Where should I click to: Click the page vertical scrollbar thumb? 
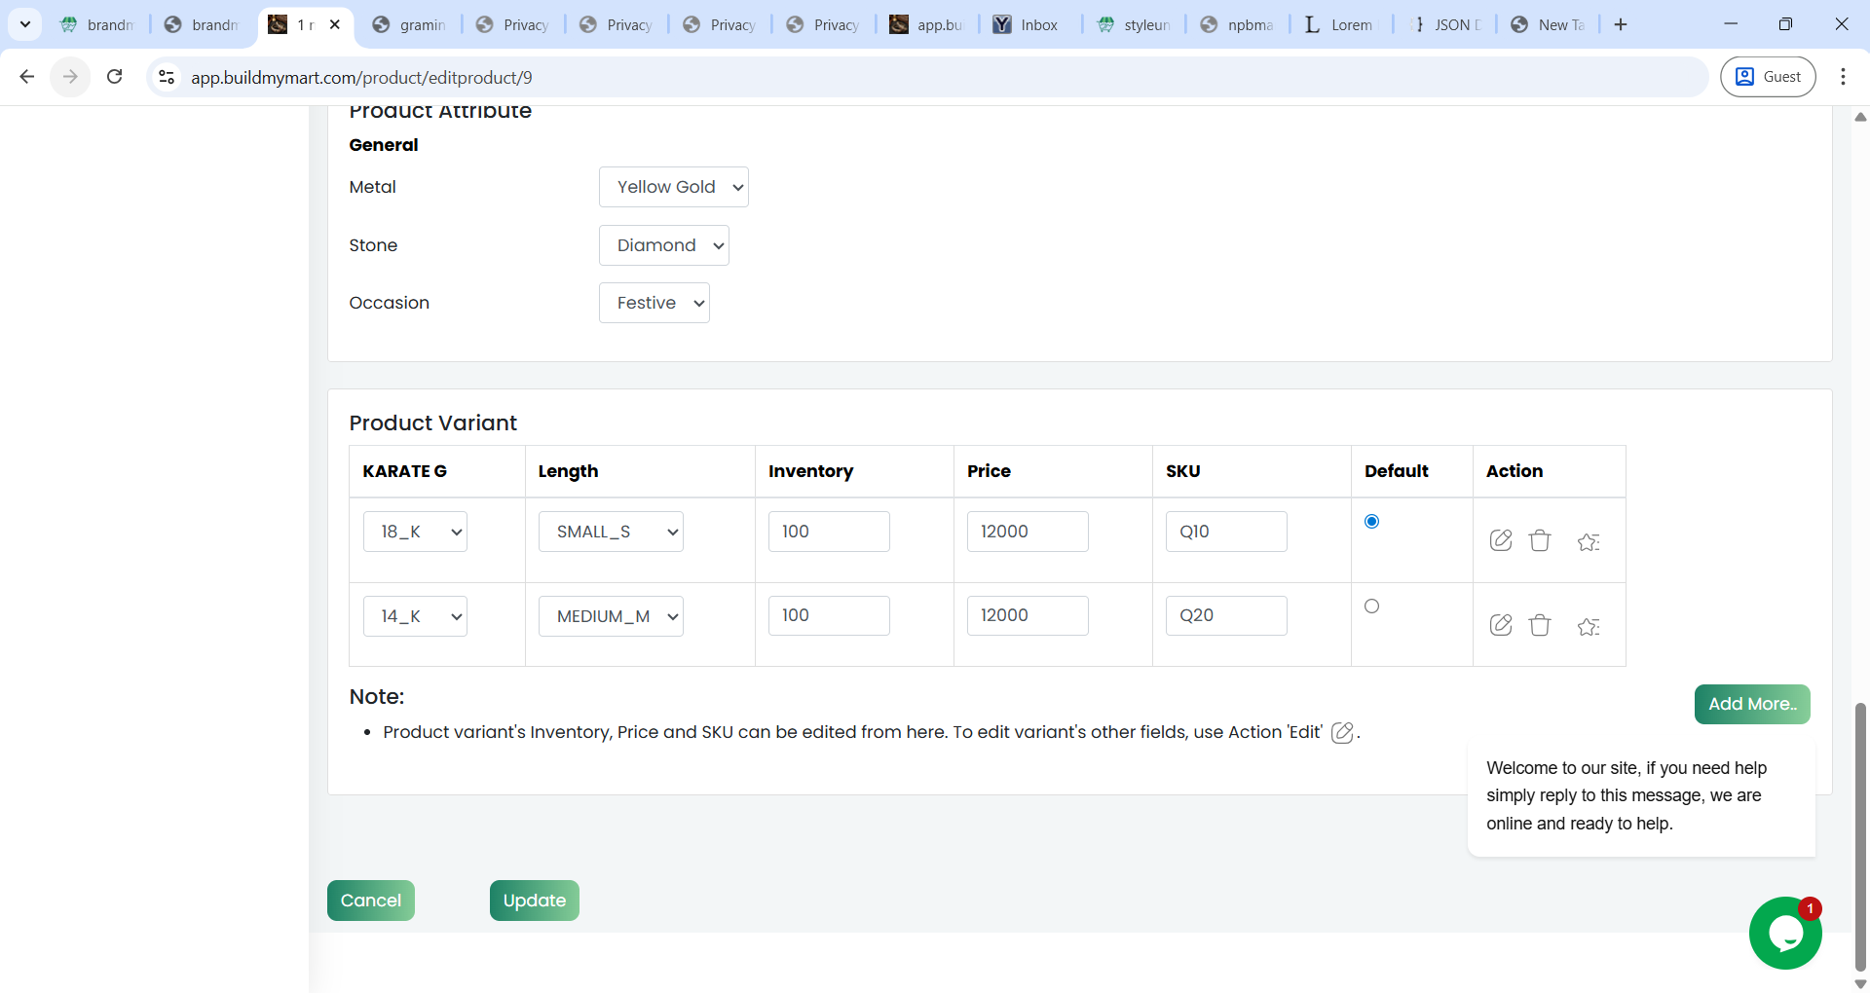[x=1860, y=836]
